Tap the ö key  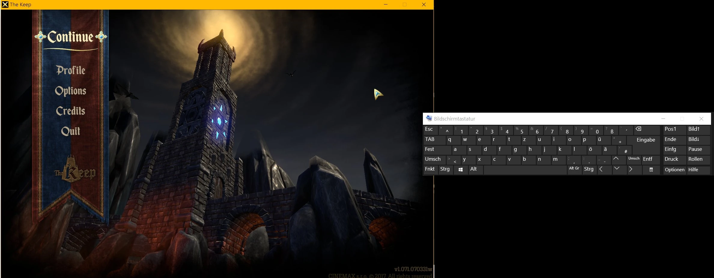click(x=594, y=150)
